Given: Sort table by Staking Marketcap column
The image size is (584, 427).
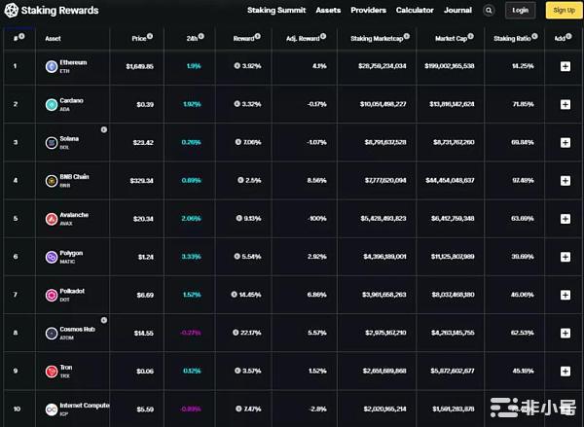Looking at the screenshot, I should [380, 38].
